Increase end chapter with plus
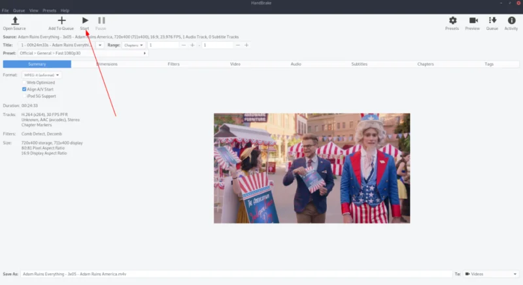The image size is (523, 285). click(246, 45)
